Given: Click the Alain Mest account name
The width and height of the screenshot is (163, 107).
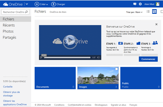Looking at the screenshot, I should (x=149, y=4).
